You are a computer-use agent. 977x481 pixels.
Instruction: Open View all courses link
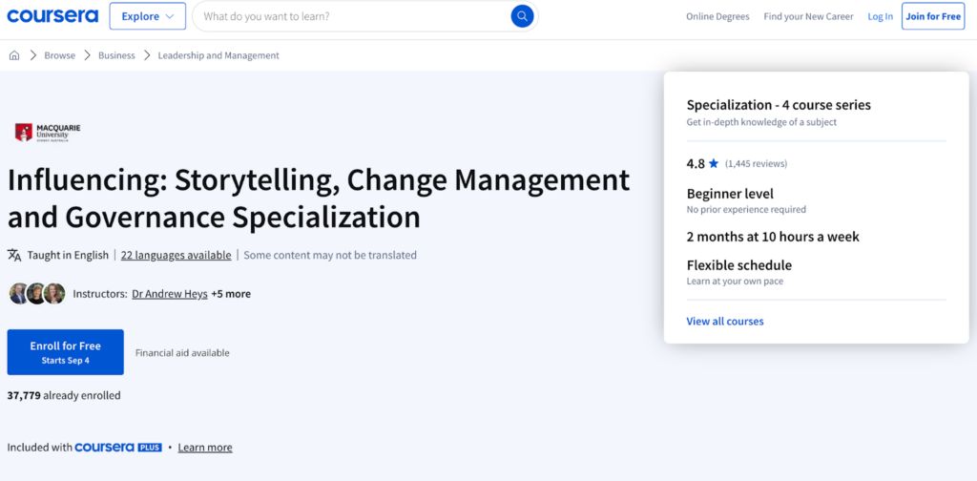pos(725,322)
